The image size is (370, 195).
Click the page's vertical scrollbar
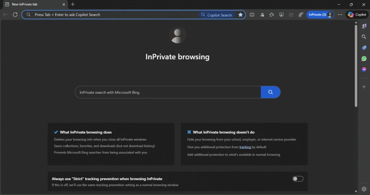[x=356, y=65]
